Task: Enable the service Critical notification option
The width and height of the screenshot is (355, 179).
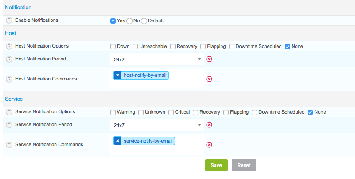Action: click(x=171, y=112)
